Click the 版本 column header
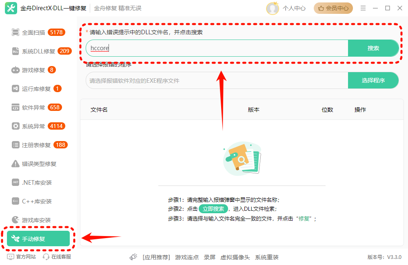The image size is (408, 265). [253, 110]
